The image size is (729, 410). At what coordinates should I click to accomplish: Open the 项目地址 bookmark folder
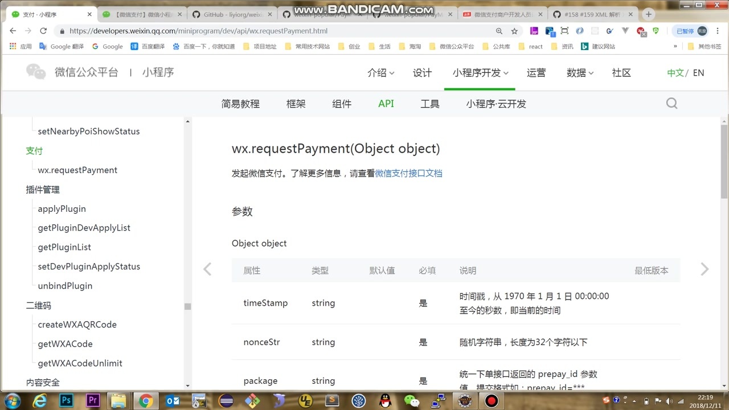coord(260,46)
